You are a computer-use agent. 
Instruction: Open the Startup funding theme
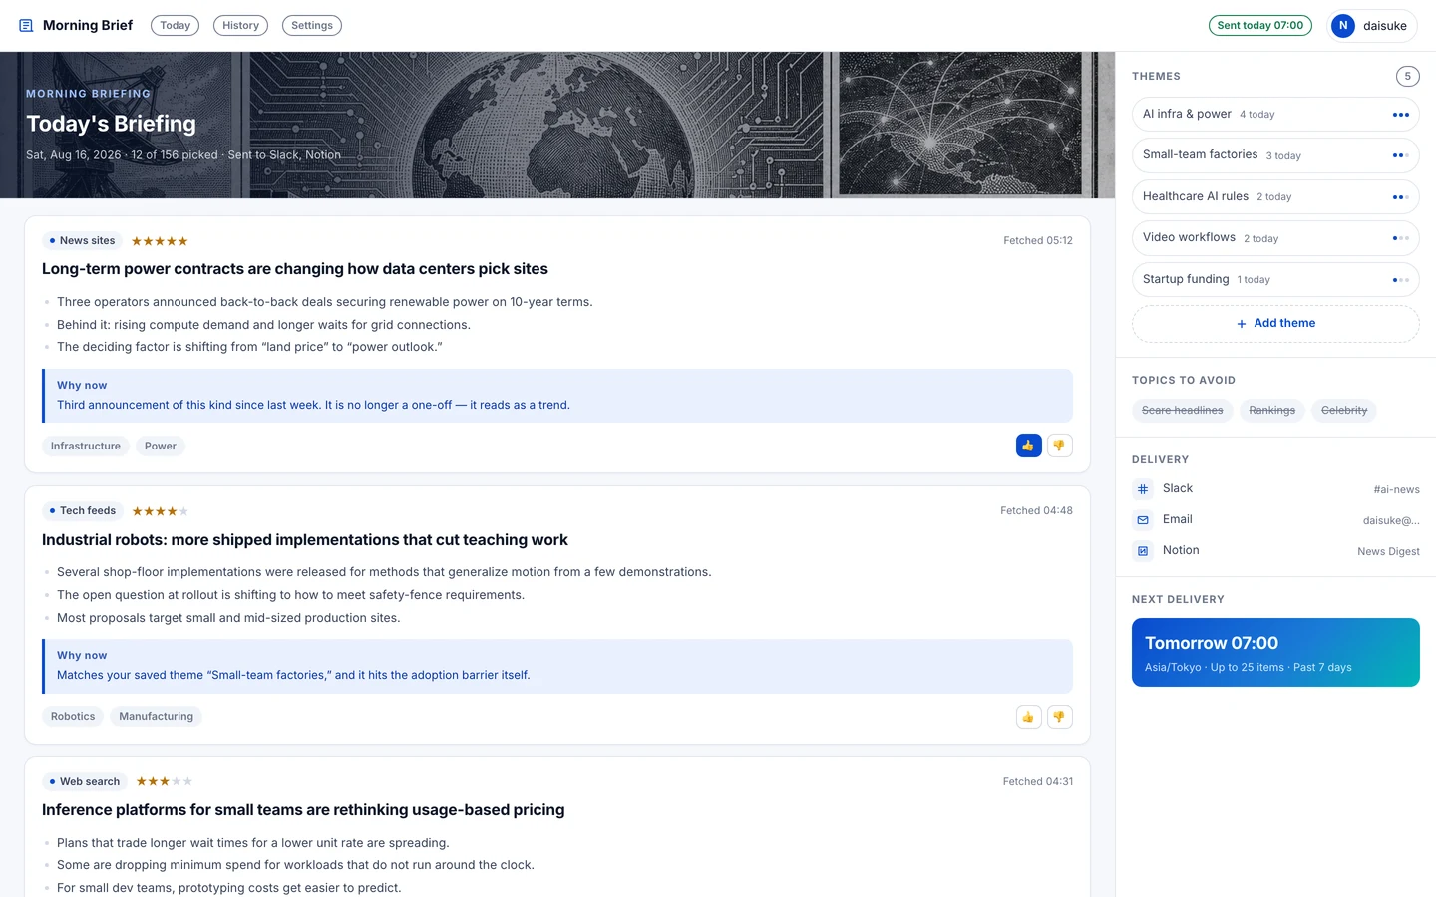[x=1275, y=280]
